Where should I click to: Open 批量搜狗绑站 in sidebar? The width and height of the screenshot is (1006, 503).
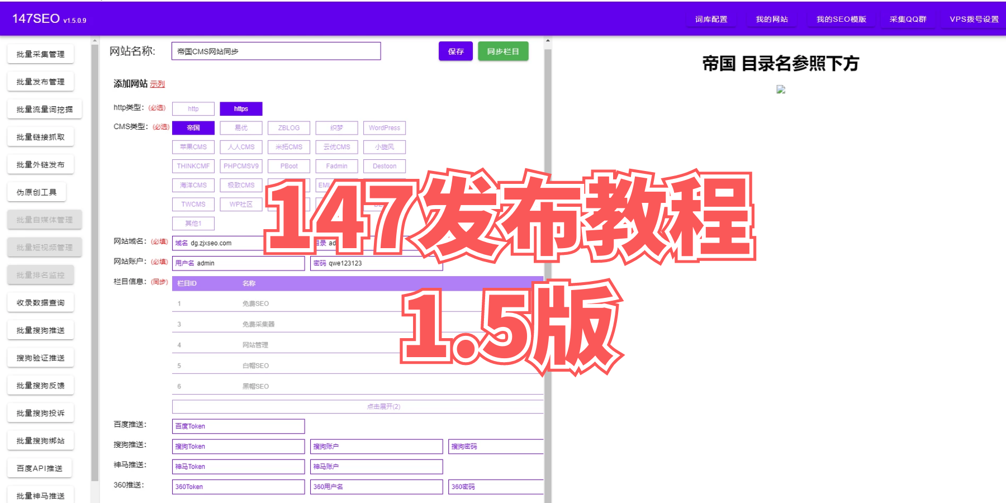tap(40, 441)
